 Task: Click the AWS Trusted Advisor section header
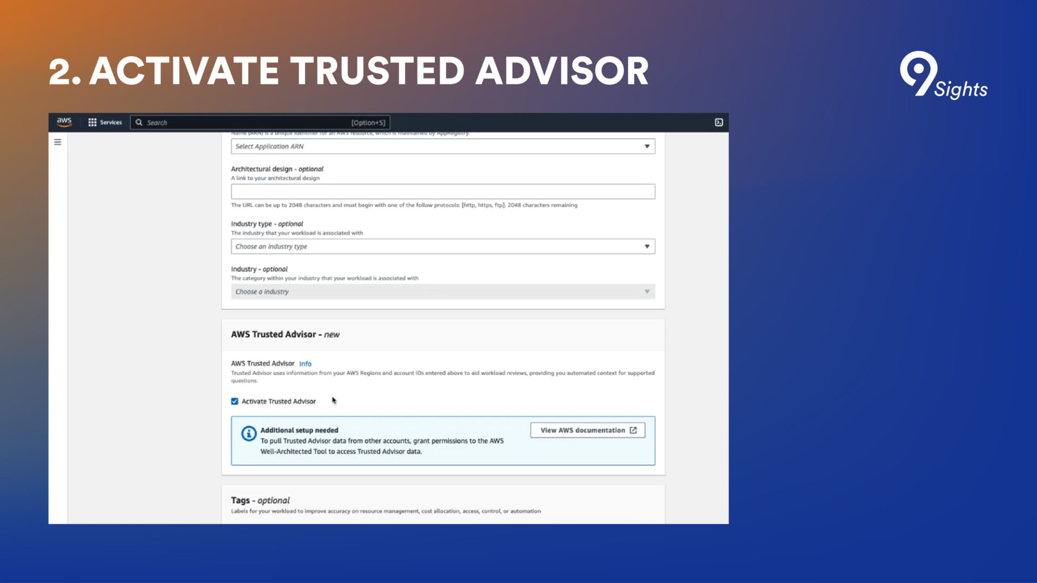point(285,334)
